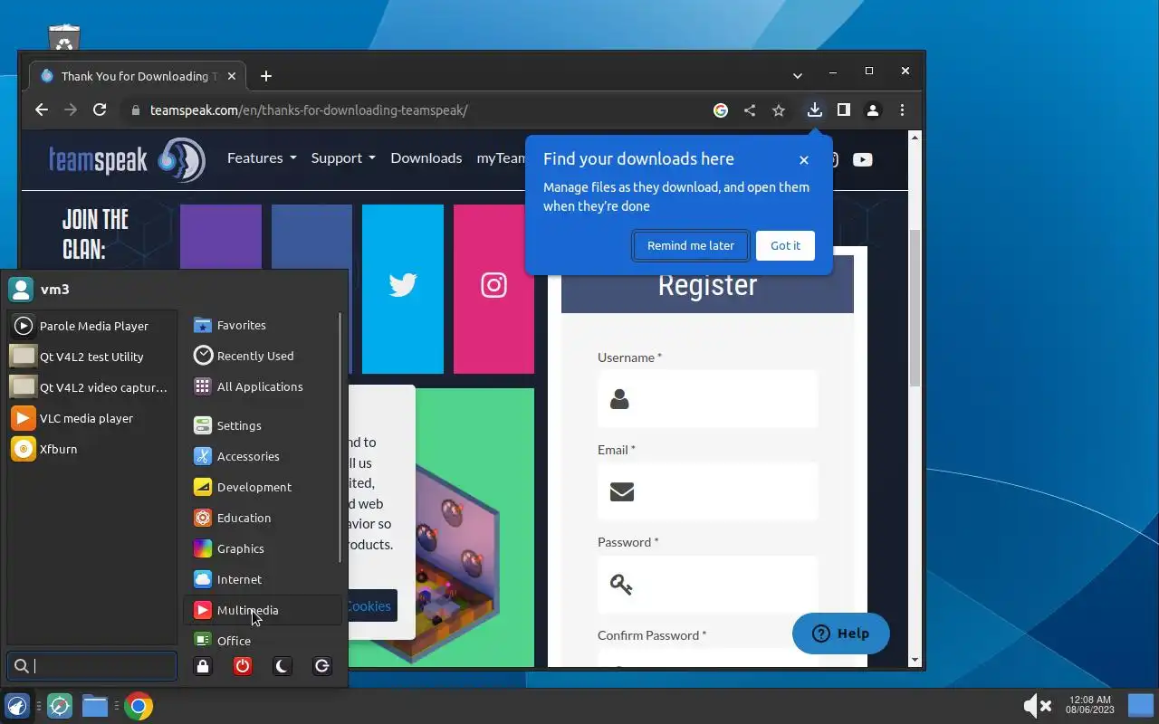
Task: Focus the application menu search field
Action: click(91, 666)
